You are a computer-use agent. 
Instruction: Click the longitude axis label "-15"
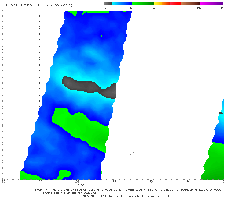click(113, 182)
